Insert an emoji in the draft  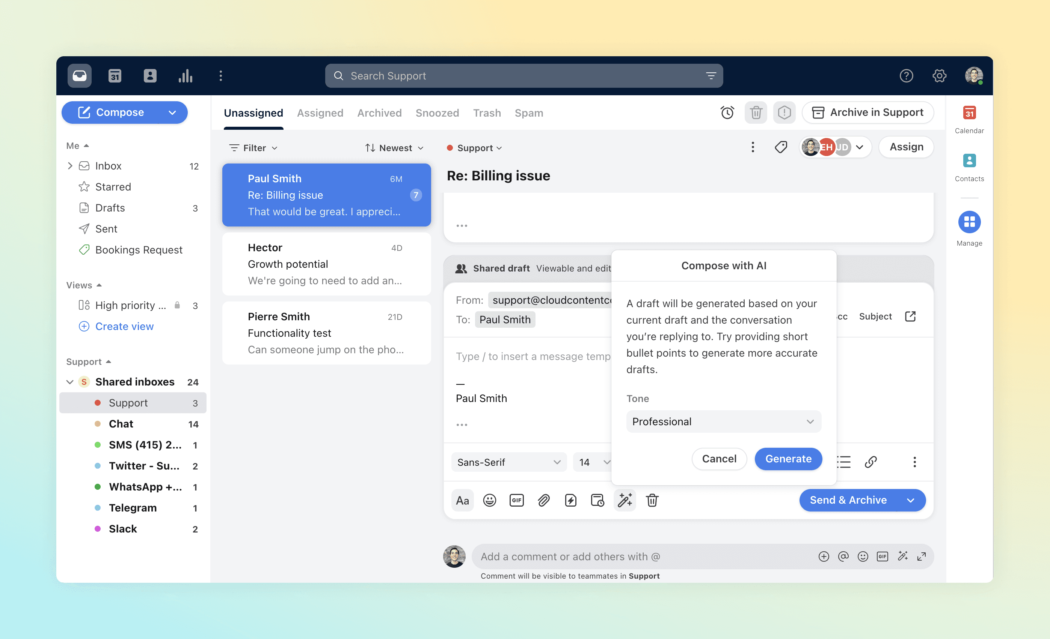[490, 500]
